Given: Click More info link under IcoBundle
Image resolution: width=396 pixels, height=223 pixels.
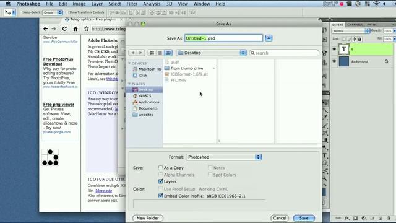Looking at the screenshot, I should point(103,191).
